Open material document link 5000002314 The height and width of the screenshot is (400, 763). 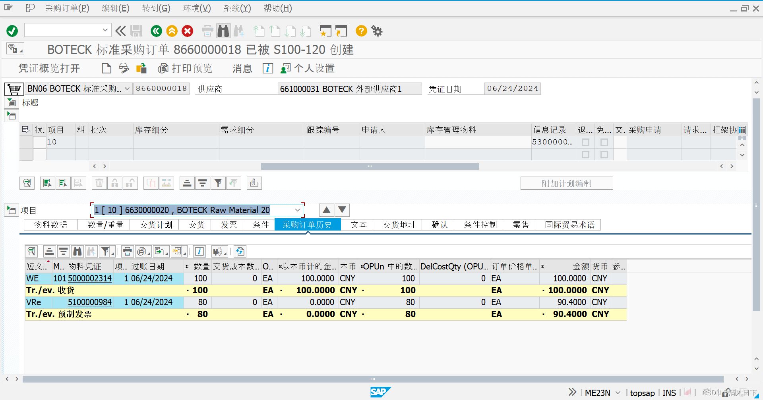tap(90, 278)
